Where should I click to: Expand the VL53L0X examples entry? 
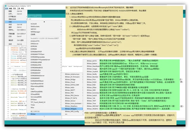point(44,24)
